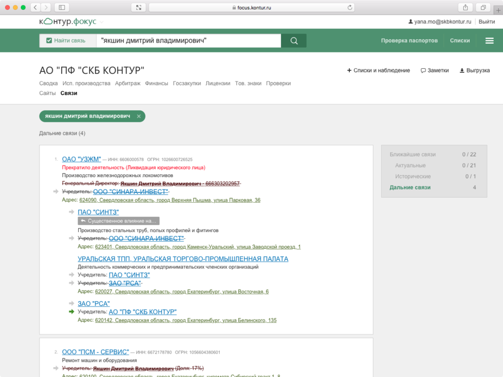This screenshot has width=503, height=377.
Task: Open Списки и наблюдение menu
Action: pyautogui.click(x=378, y=70)
